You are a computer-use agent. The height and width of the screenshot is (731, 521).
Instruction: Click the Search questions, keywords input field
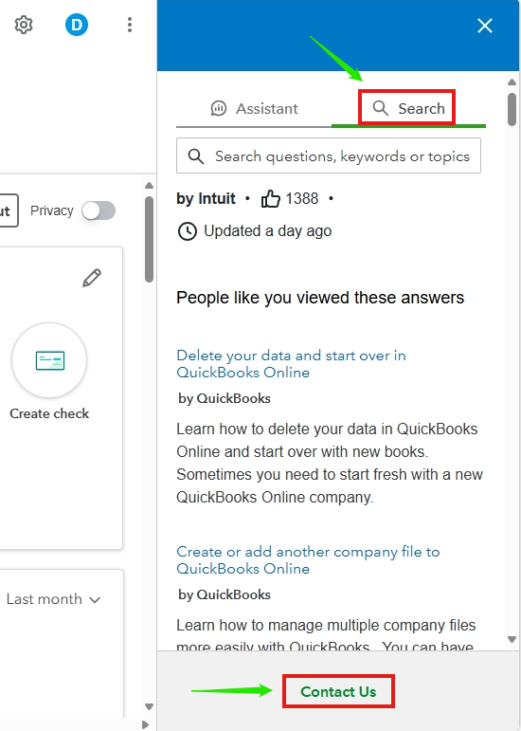tap(329, 155)
